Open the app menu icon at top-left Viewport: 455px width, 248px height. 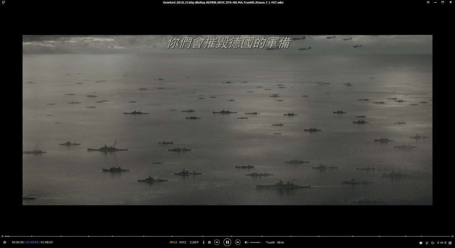[x=4, y=2]
